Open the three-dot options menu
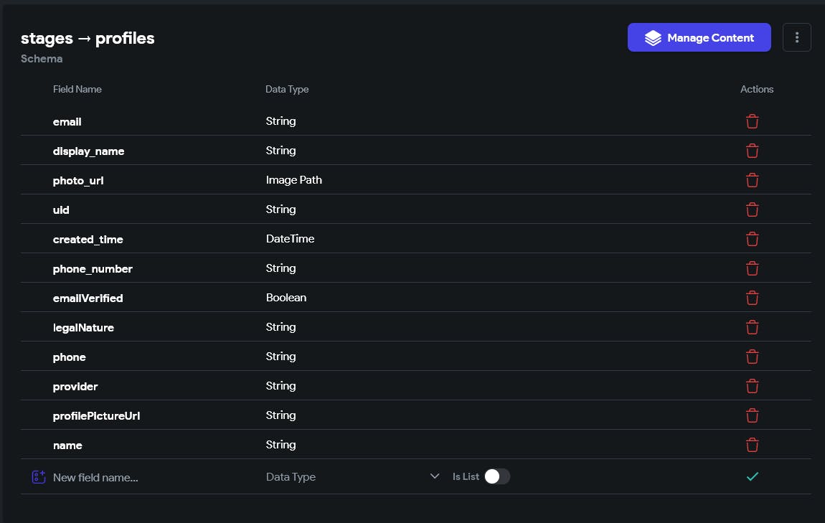Screen dimensions: 825x523 click(x=797, y=37)
